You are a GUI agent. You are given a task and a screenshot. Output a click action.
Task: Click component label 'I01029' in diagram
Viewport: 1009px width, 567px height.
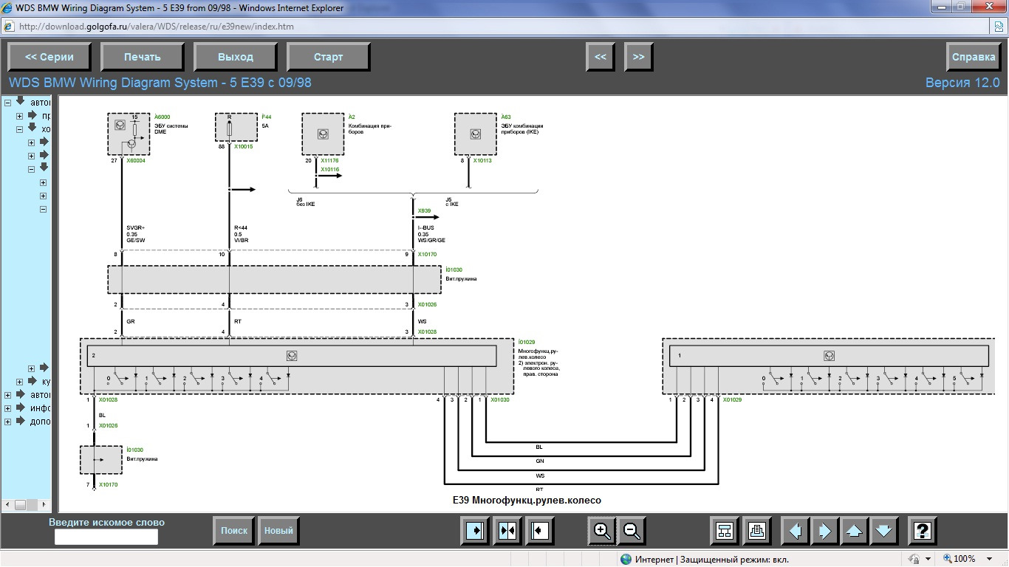pyautogui.click(x=526, y=342)
